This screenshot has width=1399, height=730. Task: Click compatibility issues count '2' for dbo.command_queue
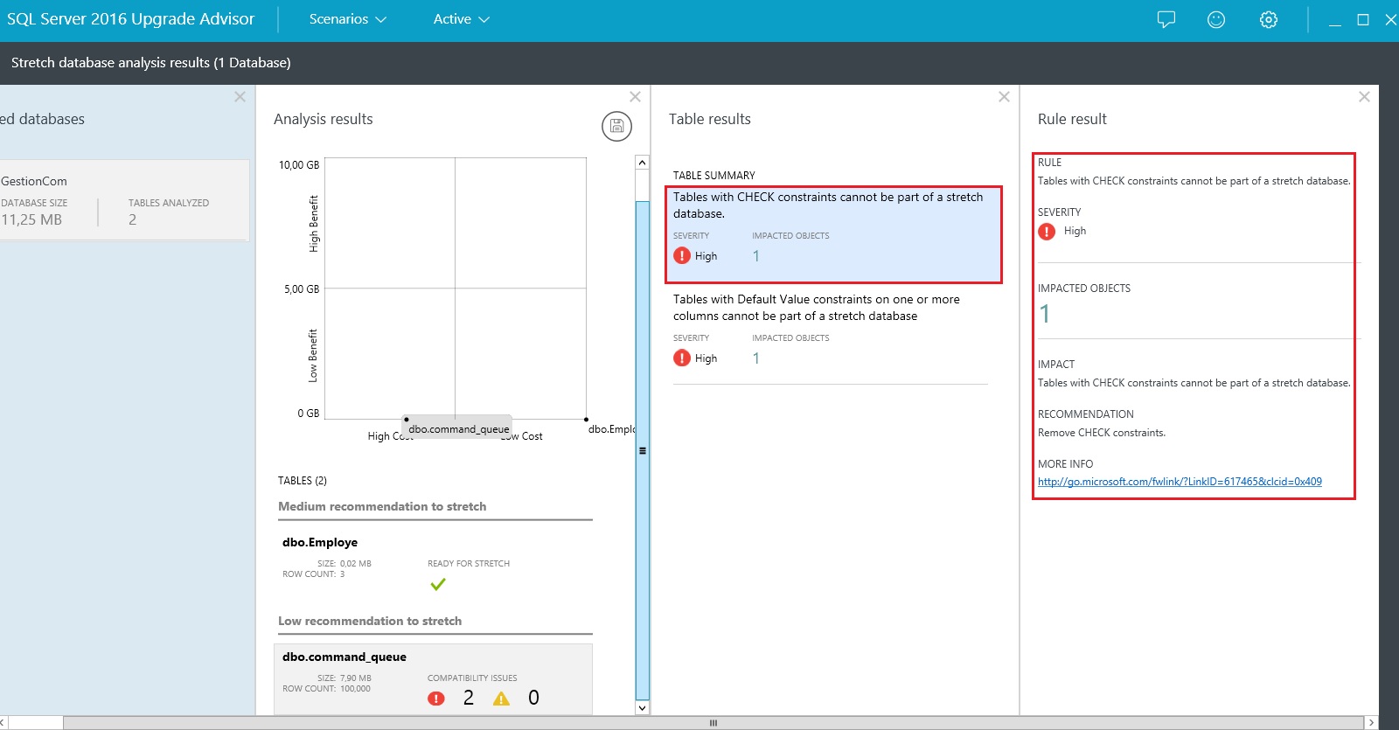pyautogui.click(x=469, y=698)
